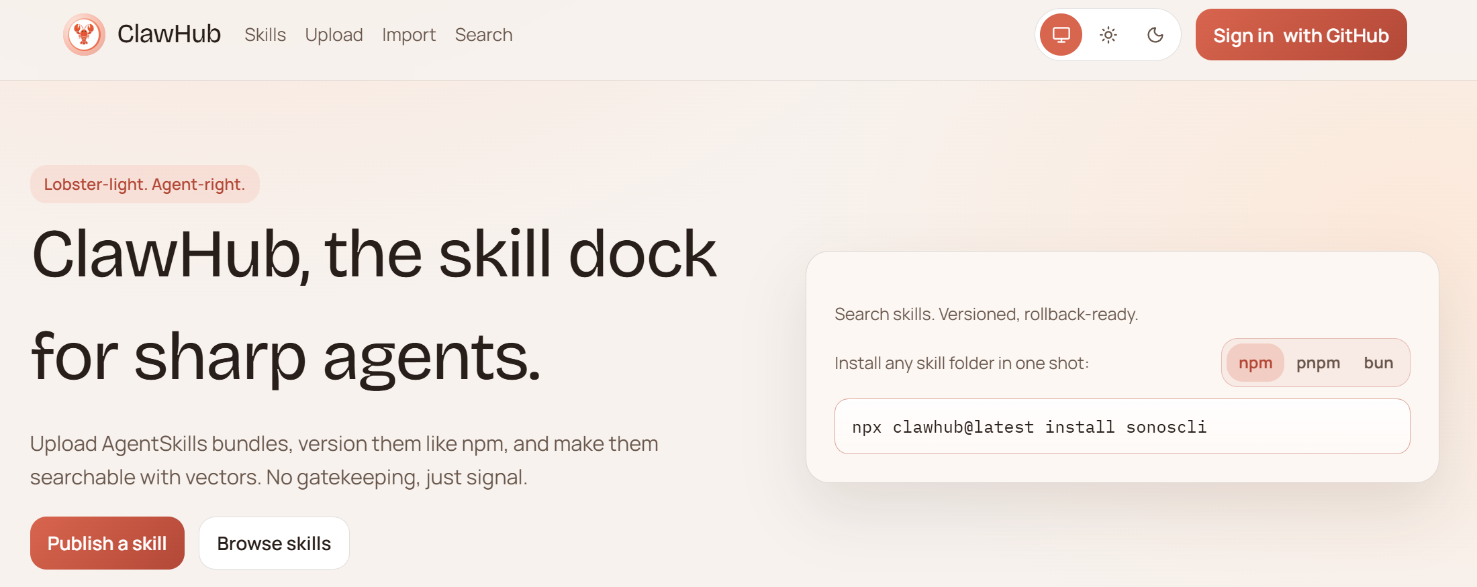The height and width of the screenshot is (587, 1477).
Task: Go to the Import page
Action: click(x=409, y=35)
